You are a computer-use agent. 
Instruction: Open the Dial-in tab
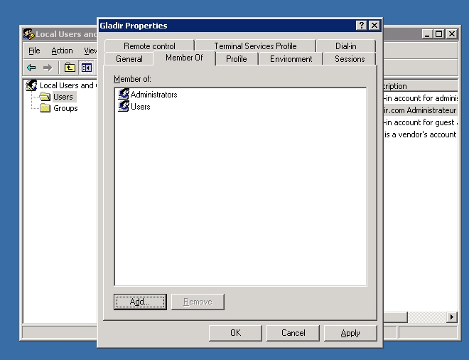346,46
